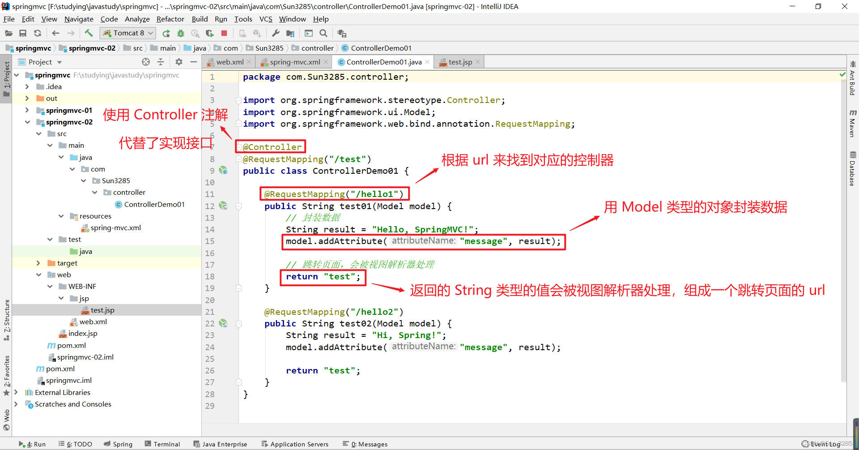Toggle the Ant Build side panel
This screenshot has width=859, height=450.
click(x=853, y=78)
